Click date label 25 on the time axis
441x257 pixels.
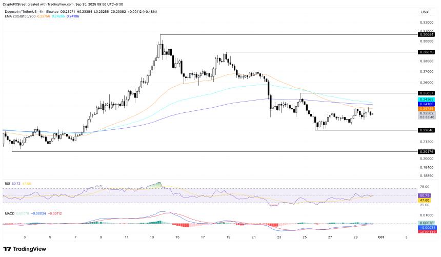(305, 238)
